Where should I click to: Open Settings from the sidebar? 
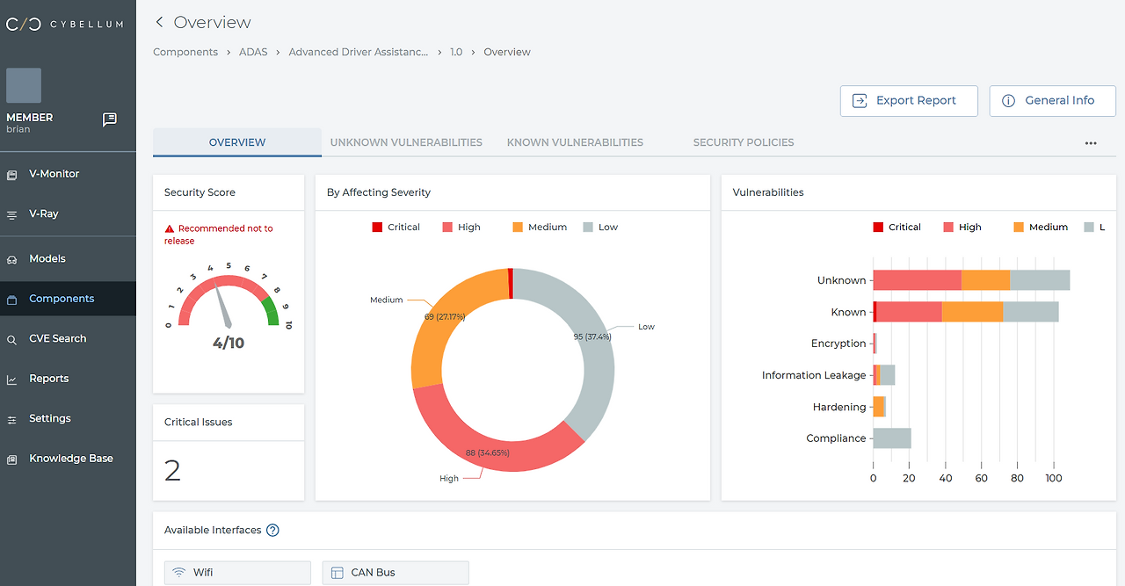[x=68, y=418]
